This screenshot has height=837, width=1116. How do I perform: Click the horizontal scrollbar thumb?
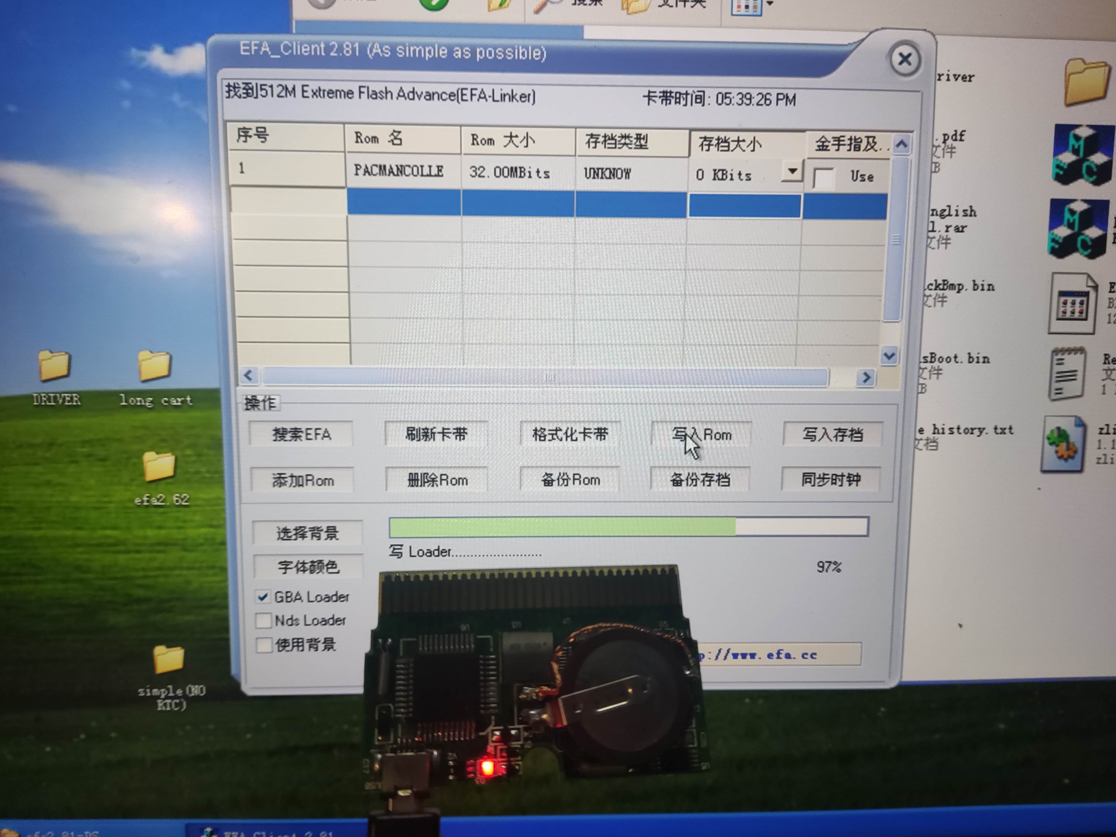546,377
